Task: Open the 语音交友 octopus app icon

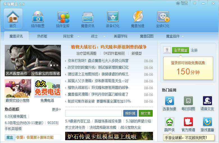Action: point(207,101)
